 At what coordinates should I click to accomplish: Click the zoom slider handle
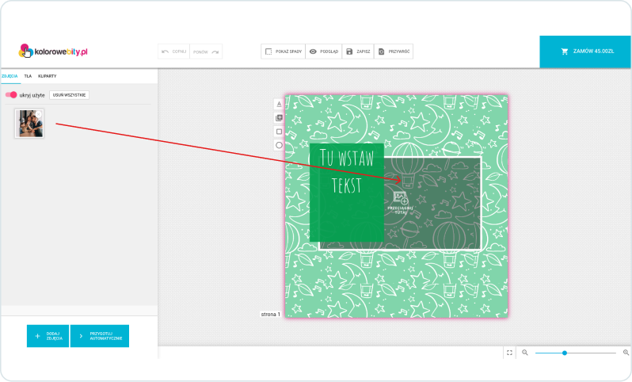coord(564,353)
